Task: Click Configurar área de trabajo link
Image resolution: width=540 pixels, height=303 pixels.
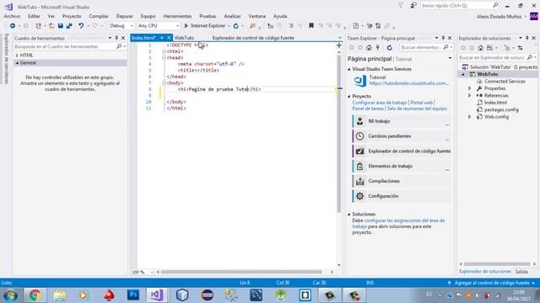Action: coord(380,103)
